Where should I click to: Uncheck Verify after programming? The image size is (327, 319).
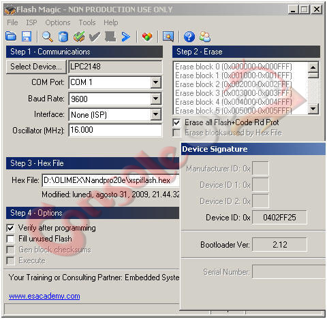11,228
